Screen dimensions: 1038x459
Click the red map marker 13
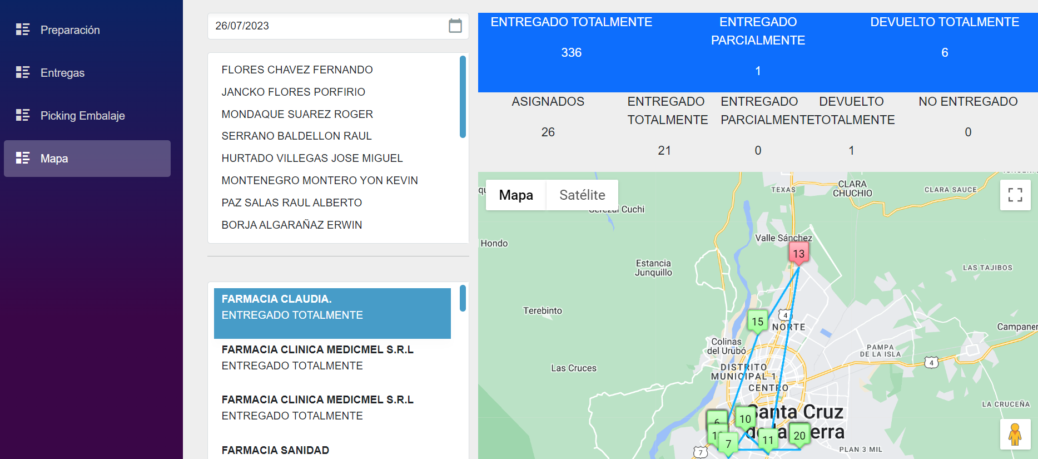[x=799, y=254]
